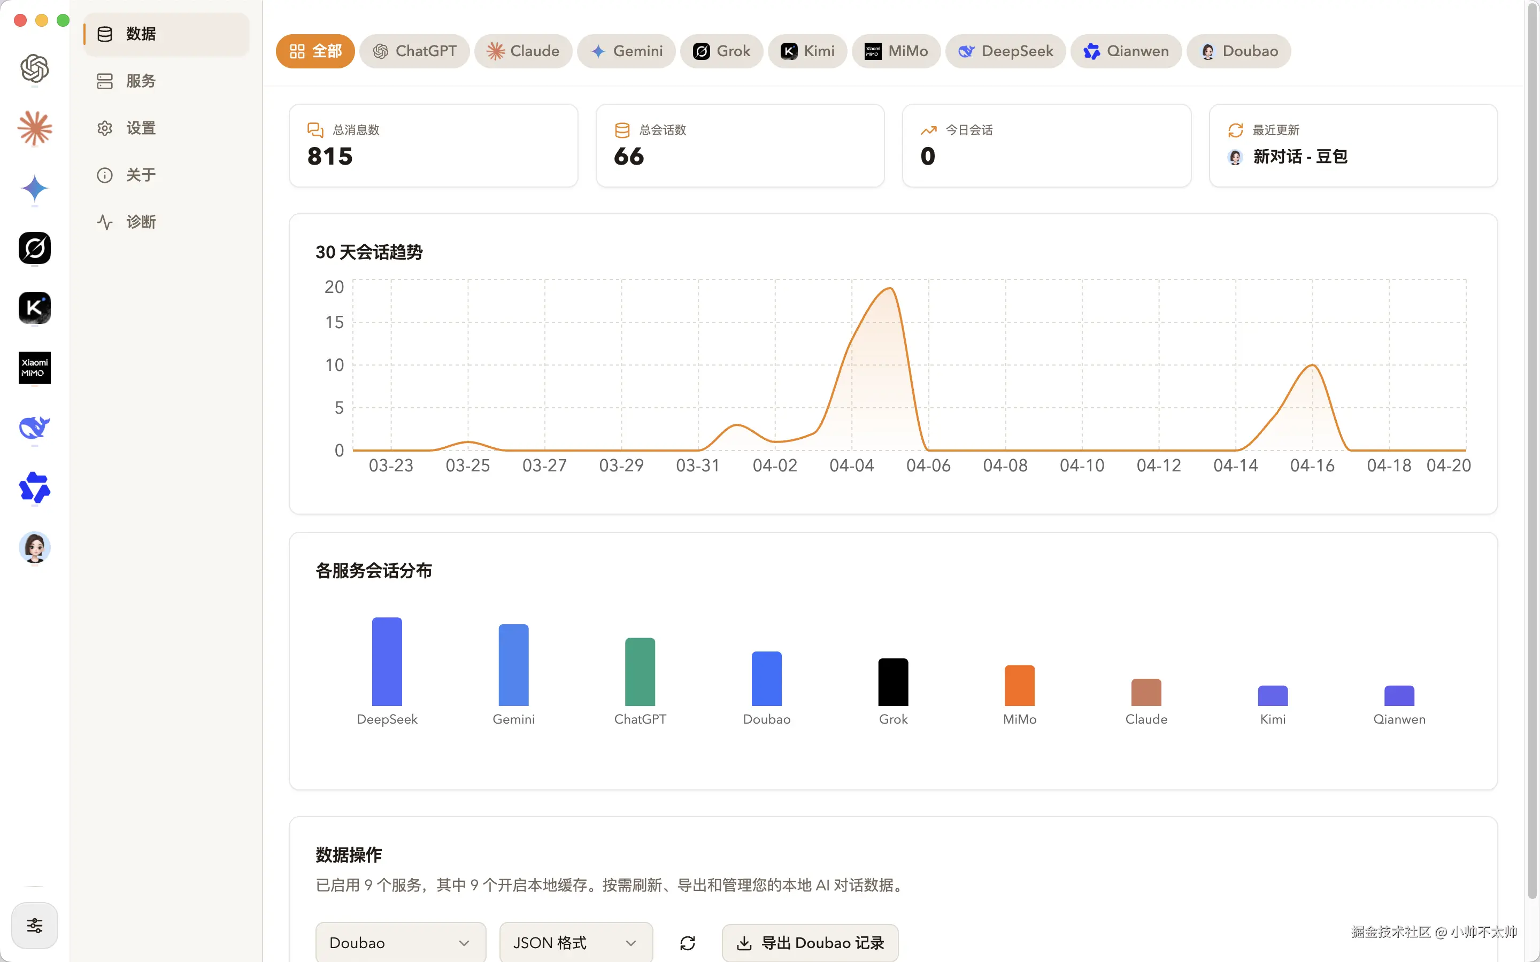Click the 总消息数 chat bubbles icon

(315, 130)
